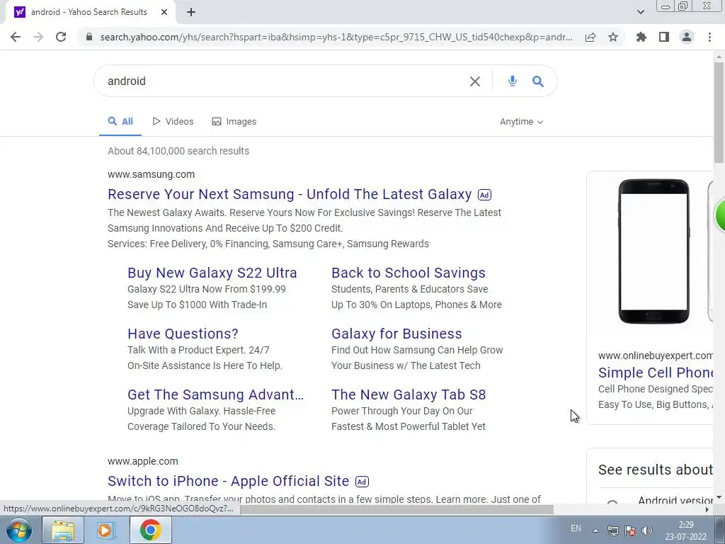Screen dimensions: 725x544
Task: Start voice search with microphone
Action: [x=513, y=81]
